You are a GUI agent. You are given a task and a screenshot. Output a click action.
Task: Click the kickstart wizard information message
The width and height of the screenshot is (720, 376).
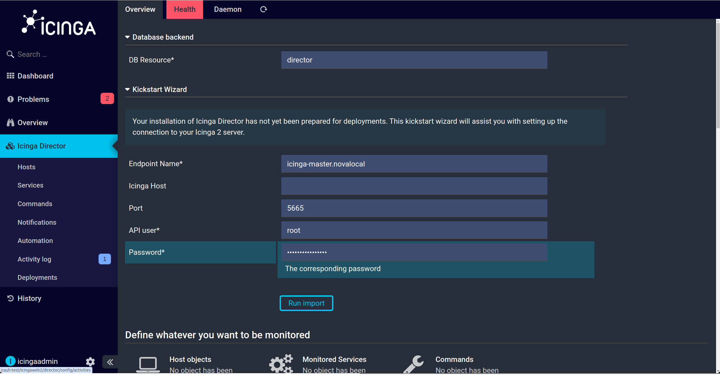(x=365, y=127)
